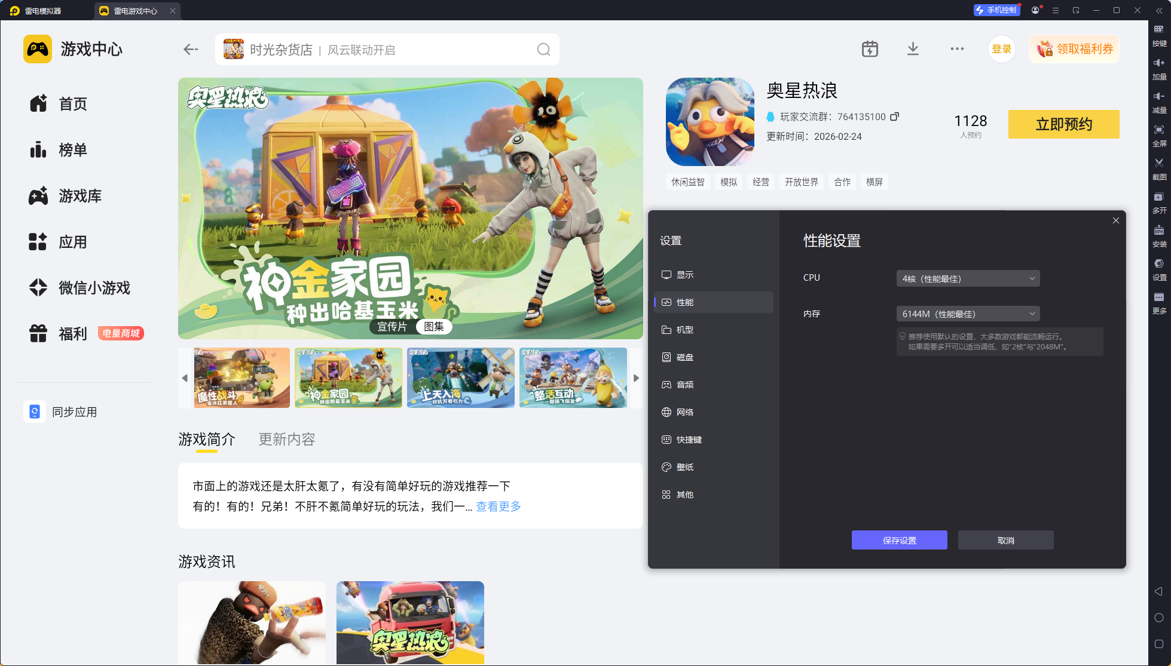
Task: Expand the memory size dropdown
Action: point(968,314)
